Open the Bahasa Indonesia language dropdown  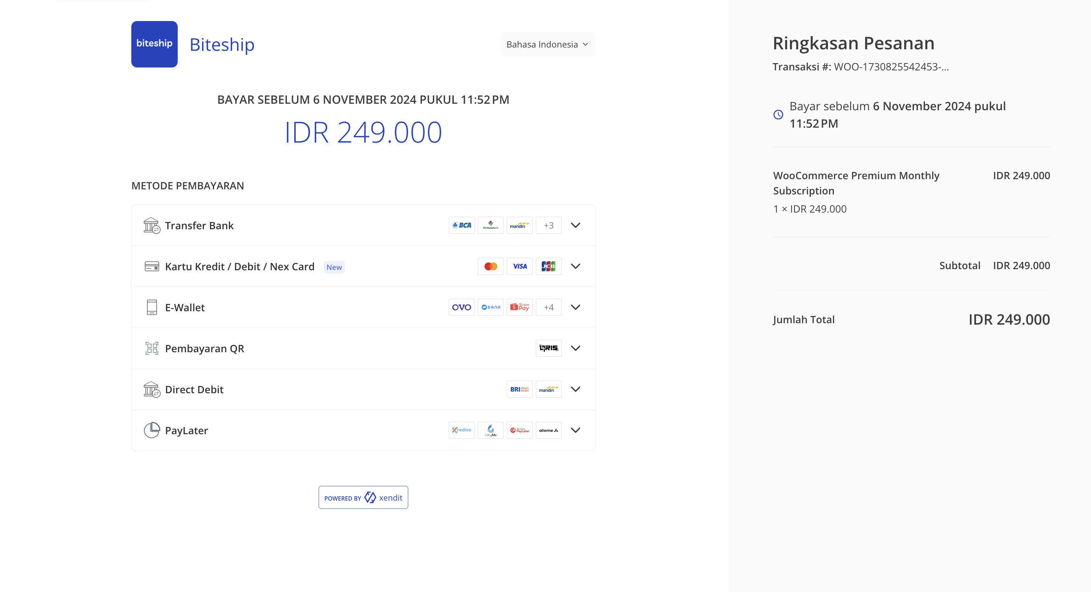pyautogui.click(x=547, y=45)
